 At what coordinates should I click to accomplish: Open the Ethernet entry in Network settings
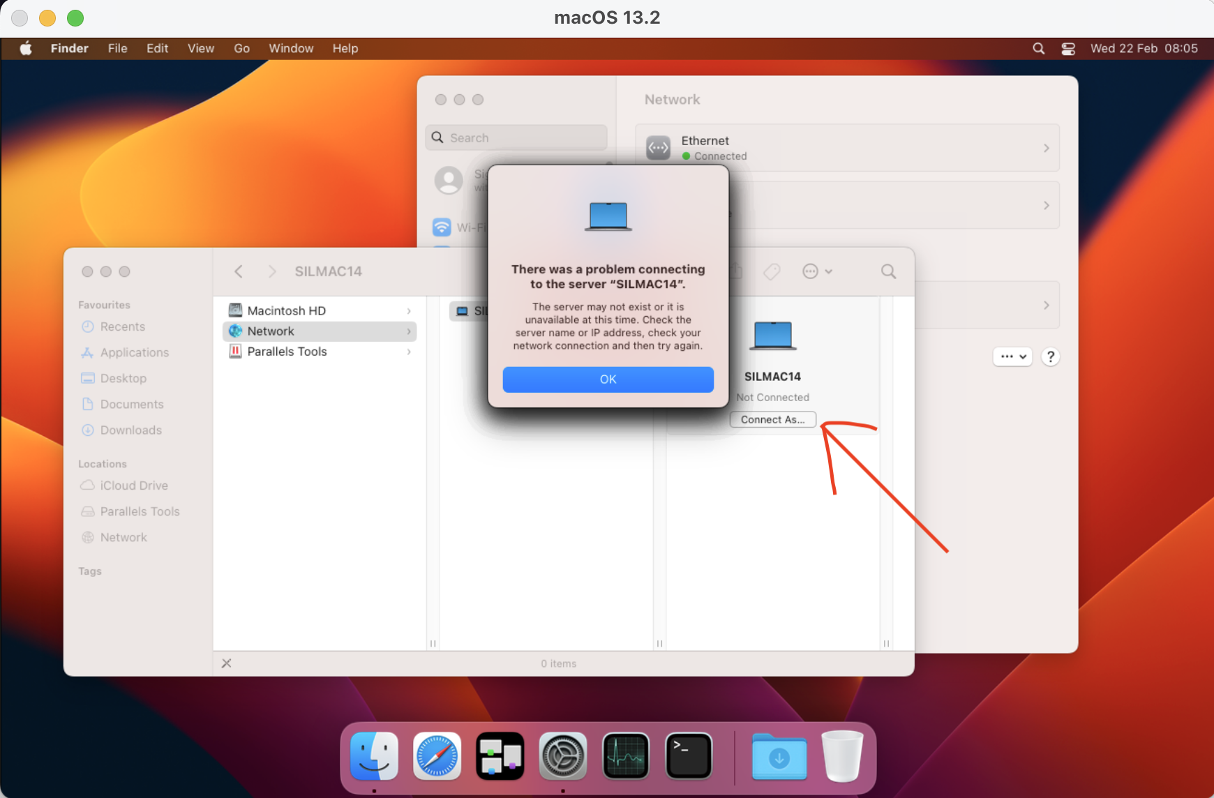(847, 148)
